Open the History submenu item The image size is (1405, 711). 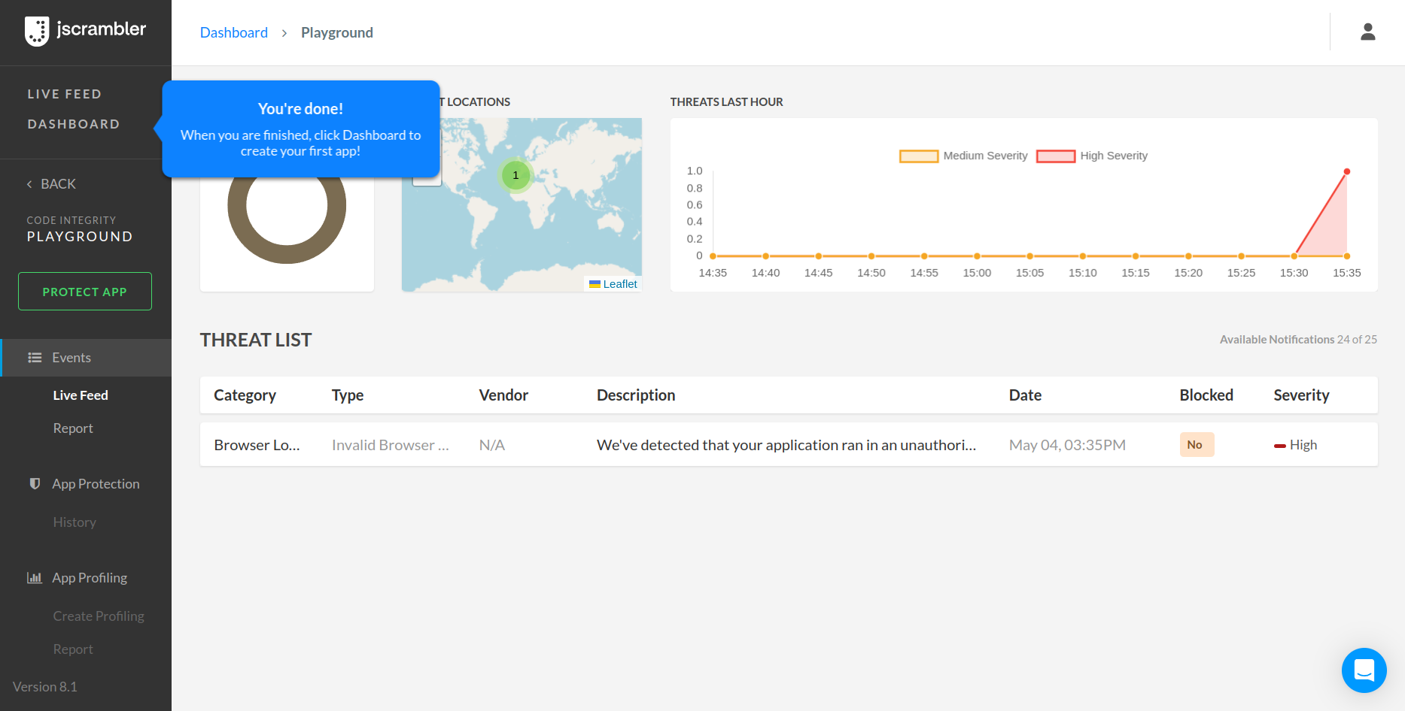[75, 522]
